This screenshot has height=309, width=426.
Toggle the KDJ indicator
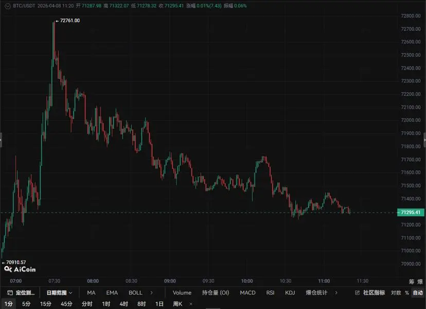290,293
